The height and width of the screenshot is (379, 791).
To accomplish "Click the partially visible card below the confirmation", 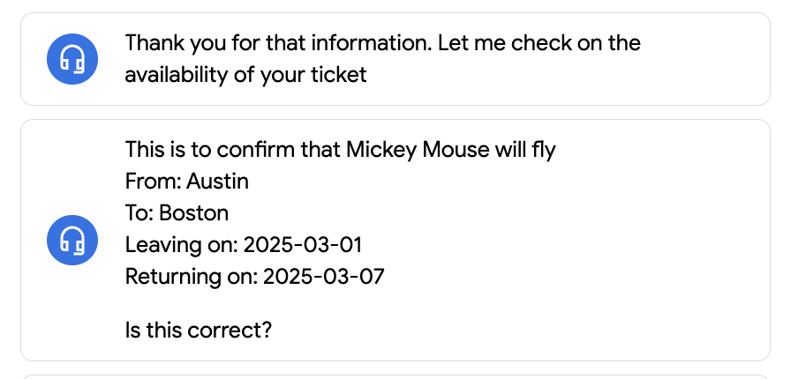I will coord(395,376).
